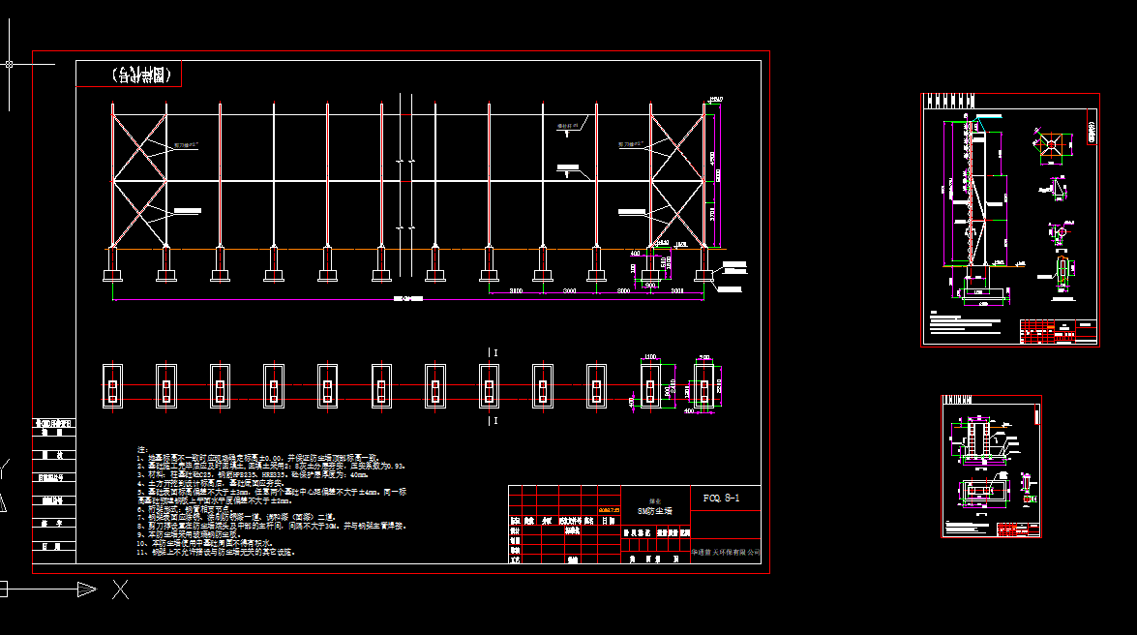
Task: Click note 10 about 积水 around foundations
Action: tap(205, 543)
